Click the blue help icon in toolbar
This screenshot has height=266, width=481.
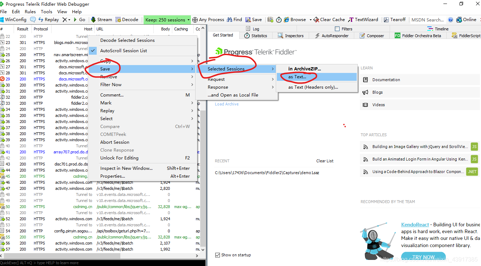point(451,20)
